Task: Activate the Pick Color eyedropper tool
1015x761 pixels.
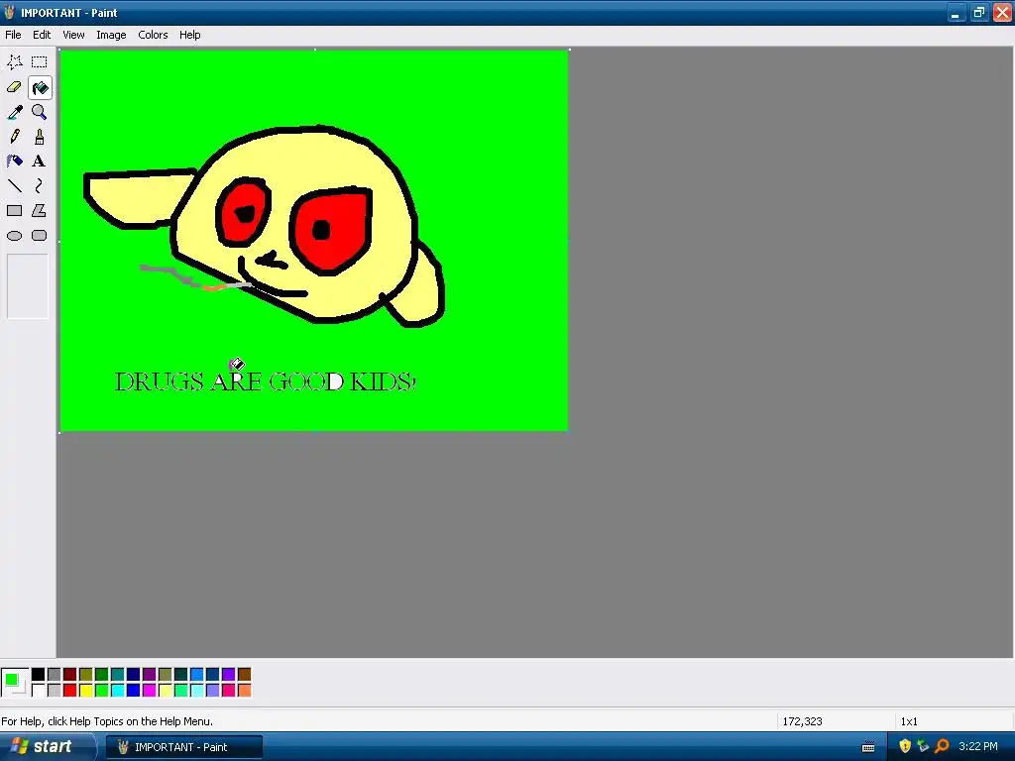Action: (x=15, y=112)
